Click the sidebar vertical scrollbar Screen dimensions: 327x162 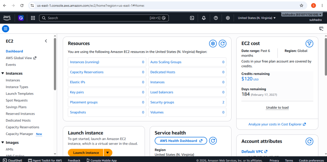click(55, 64)
